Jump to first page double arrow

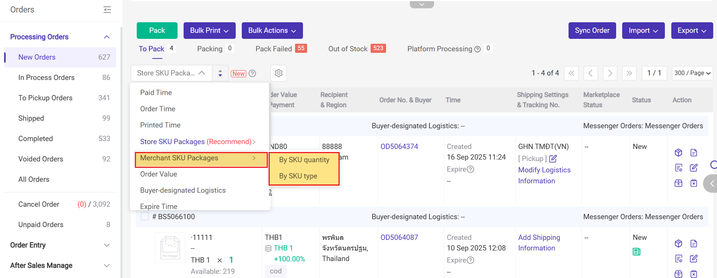[571, 73]
